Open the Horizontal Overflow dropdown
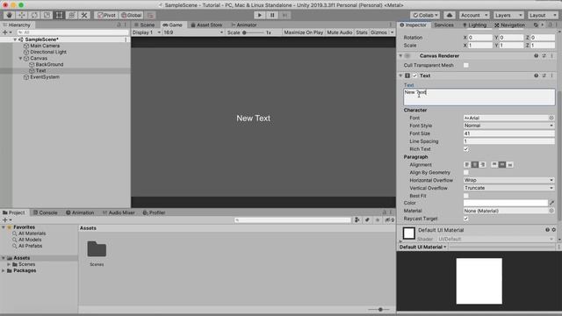The width and height of the screenshot is (562, 316). click(508, 180)
